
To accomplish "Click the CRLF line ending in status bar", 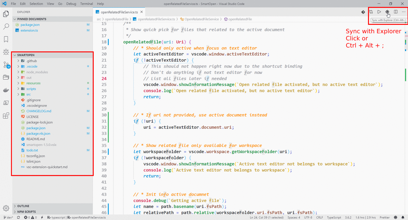I will (x=319, y=218).
